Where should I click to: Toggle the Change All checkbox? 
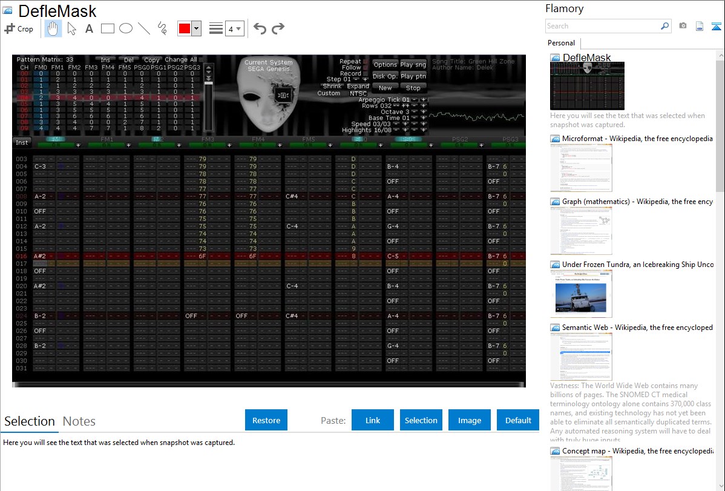pos(202,60)
